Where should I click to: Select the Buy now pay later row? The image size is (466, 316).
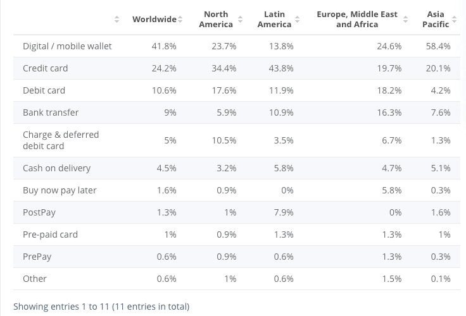tap(60, 190)
